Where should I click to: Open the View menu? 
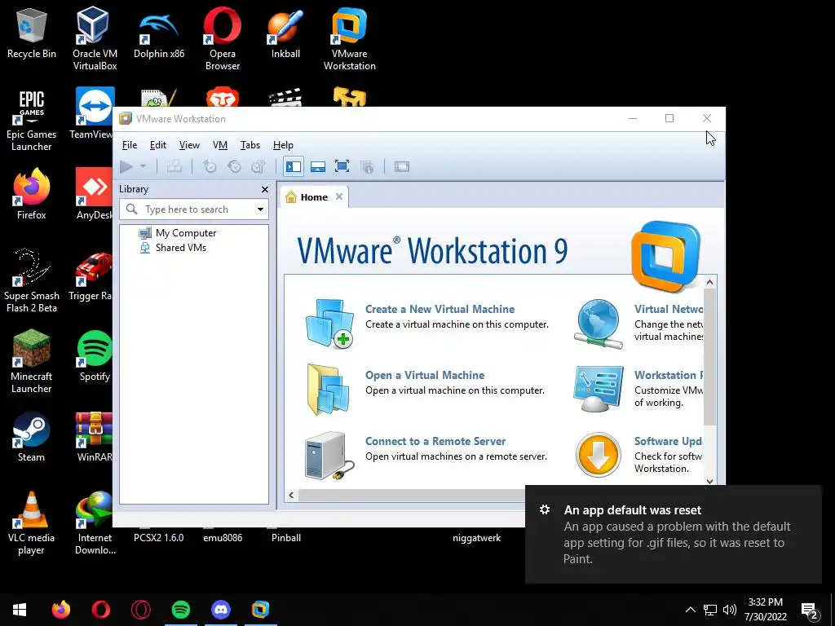tap(189, 145)
